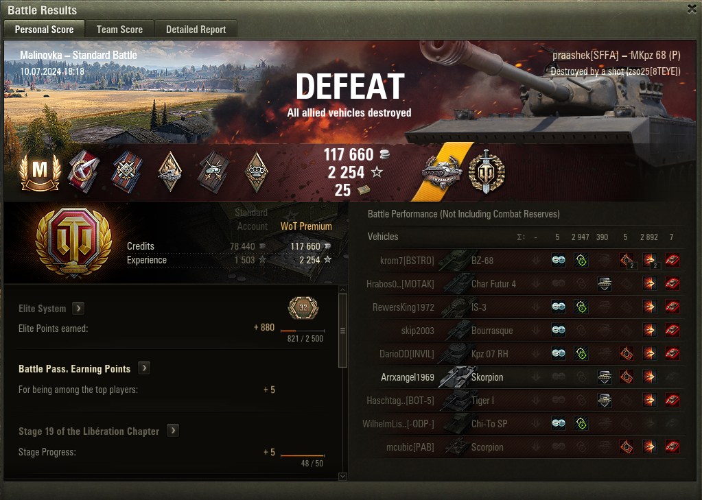The image size is (702, 500).
Task: Click the scroll down arrow in left panel
Action: (342, 476)
